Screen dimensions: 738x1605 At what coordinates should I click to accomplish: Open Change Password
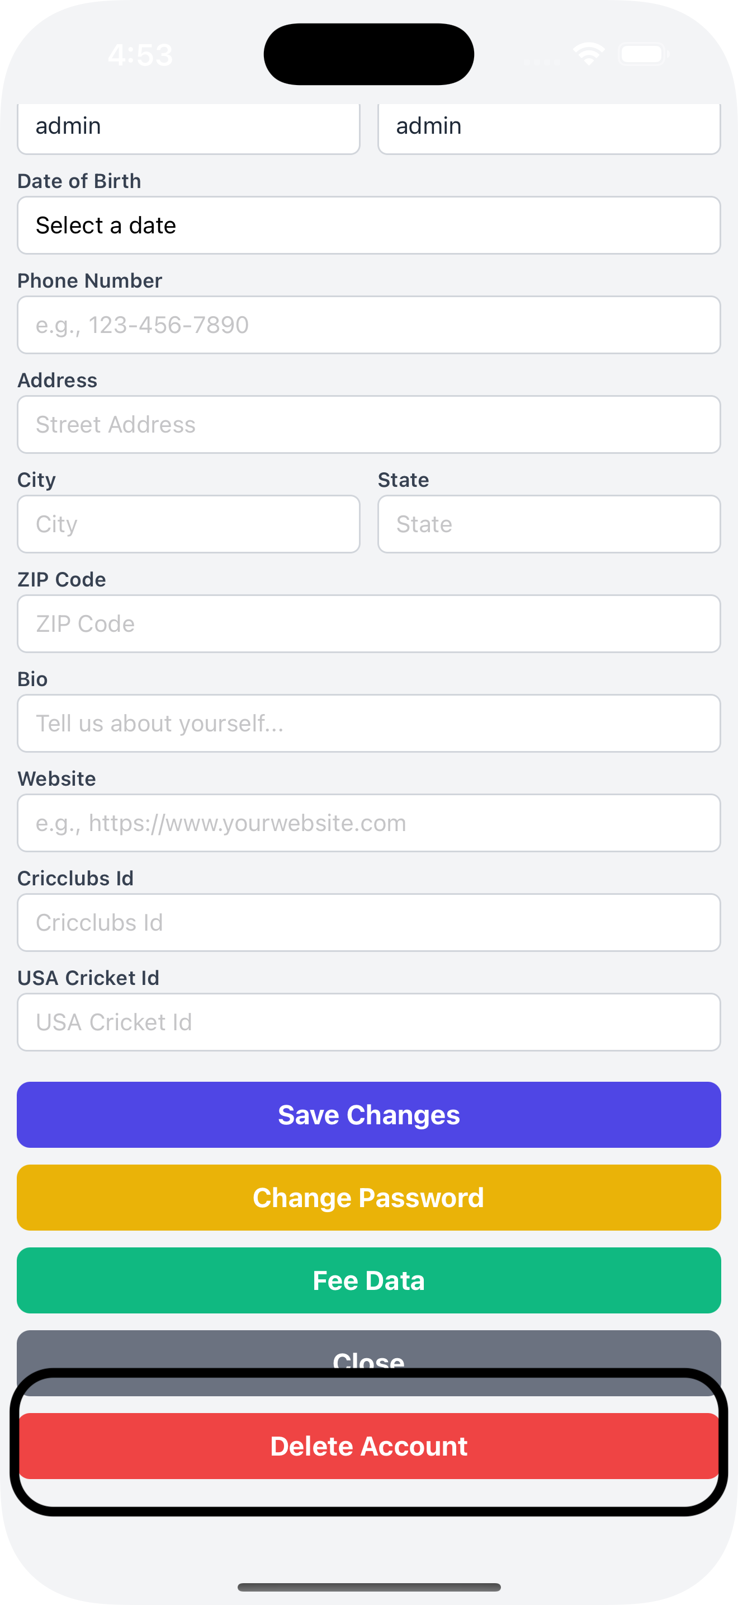(x=368, y=1198)
